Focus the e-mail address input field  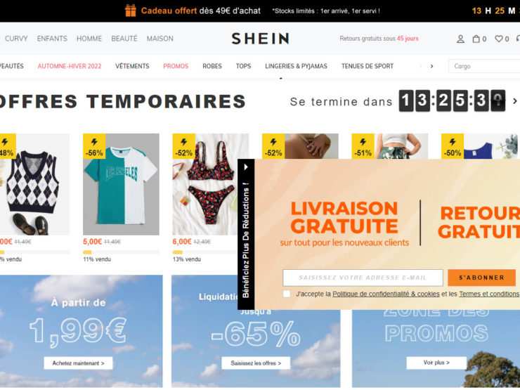363,278
